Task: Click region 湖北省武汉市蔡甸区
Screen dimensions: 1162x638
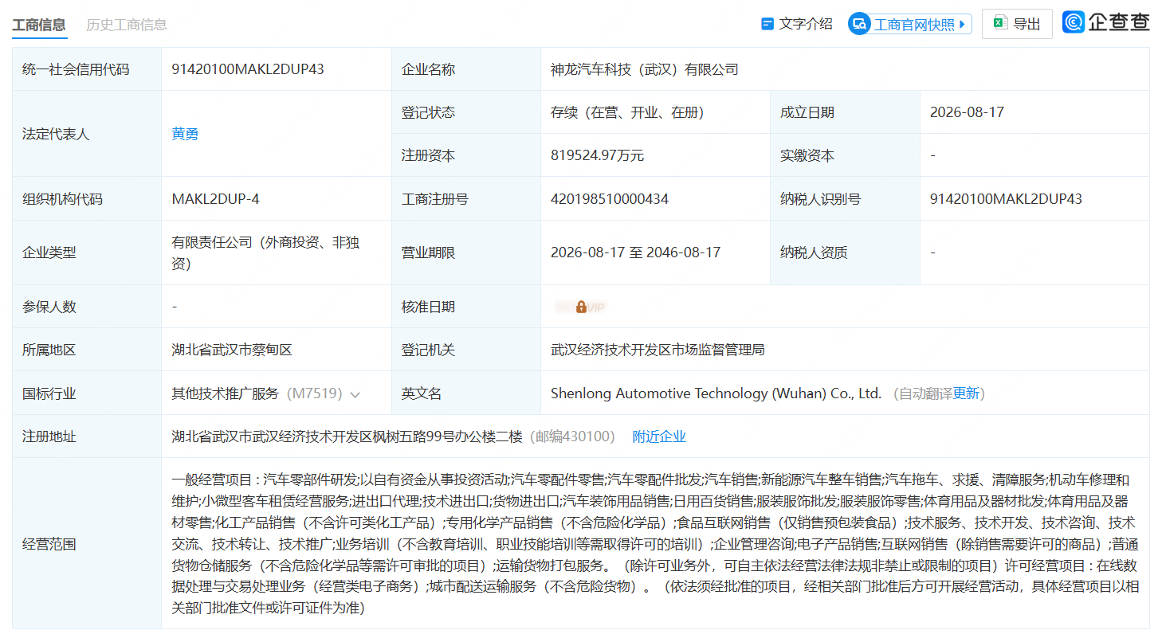Action: tap(233, 350)
